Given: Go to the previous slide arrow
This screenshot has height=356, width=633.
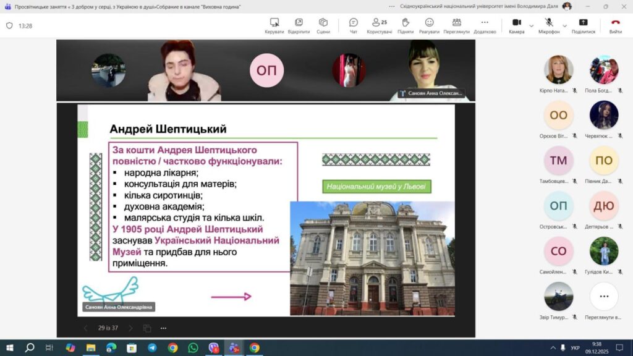Looking at the screenshot, I should tap(86, 328).
